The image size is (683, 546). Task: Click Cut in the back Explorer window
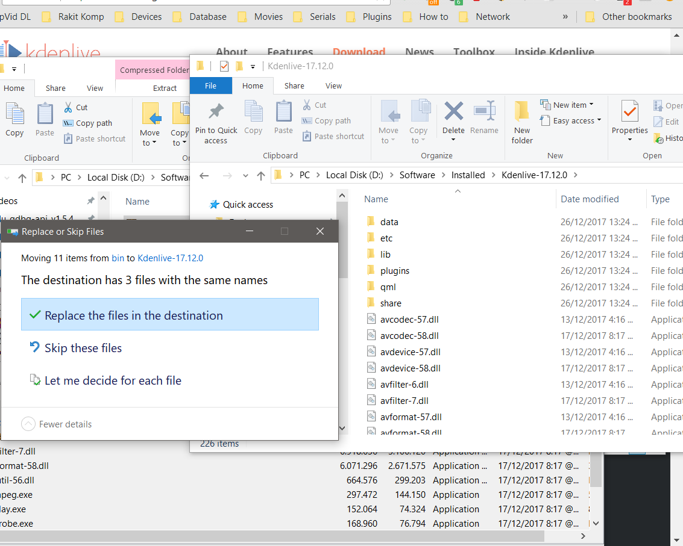coord(76,108)
